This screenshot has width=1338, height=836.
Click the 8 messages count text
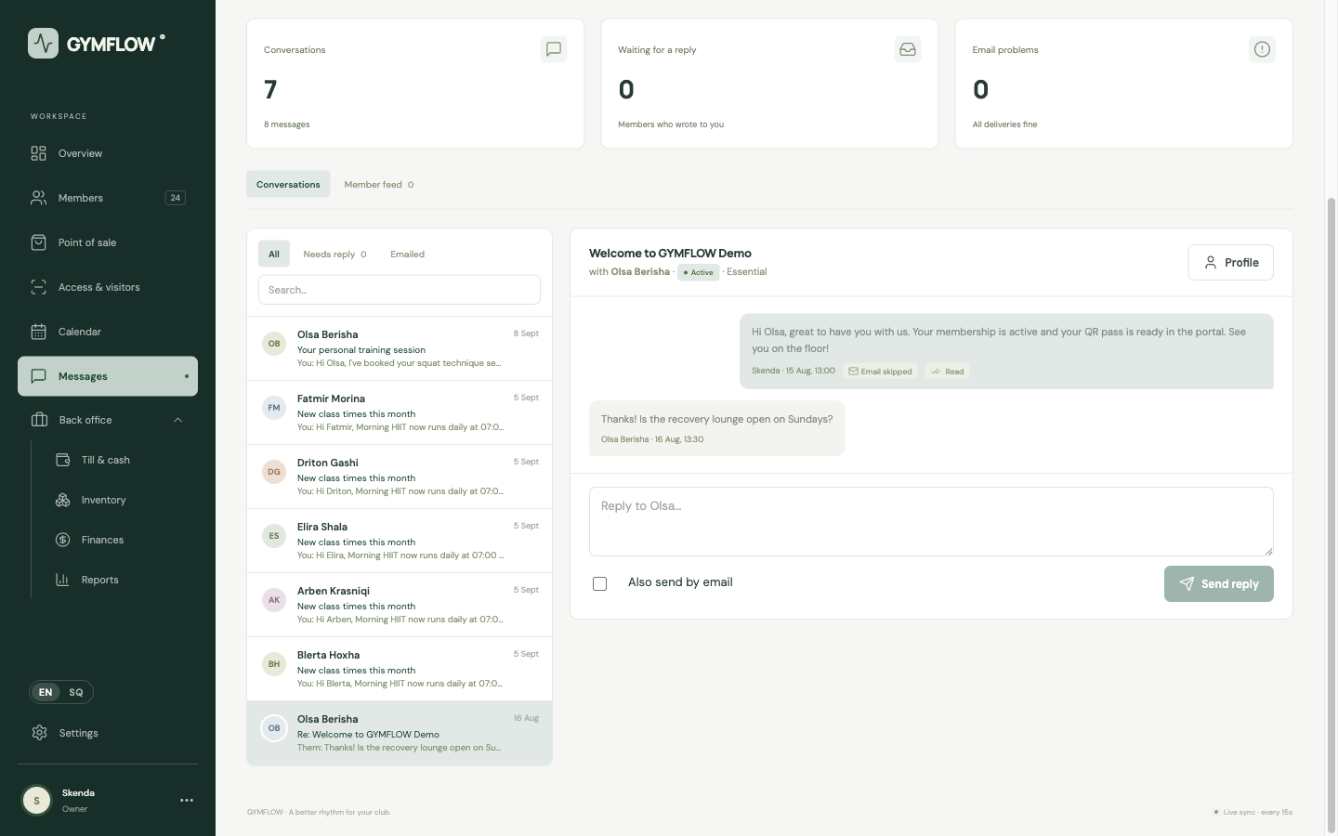[x=287, y=124]
